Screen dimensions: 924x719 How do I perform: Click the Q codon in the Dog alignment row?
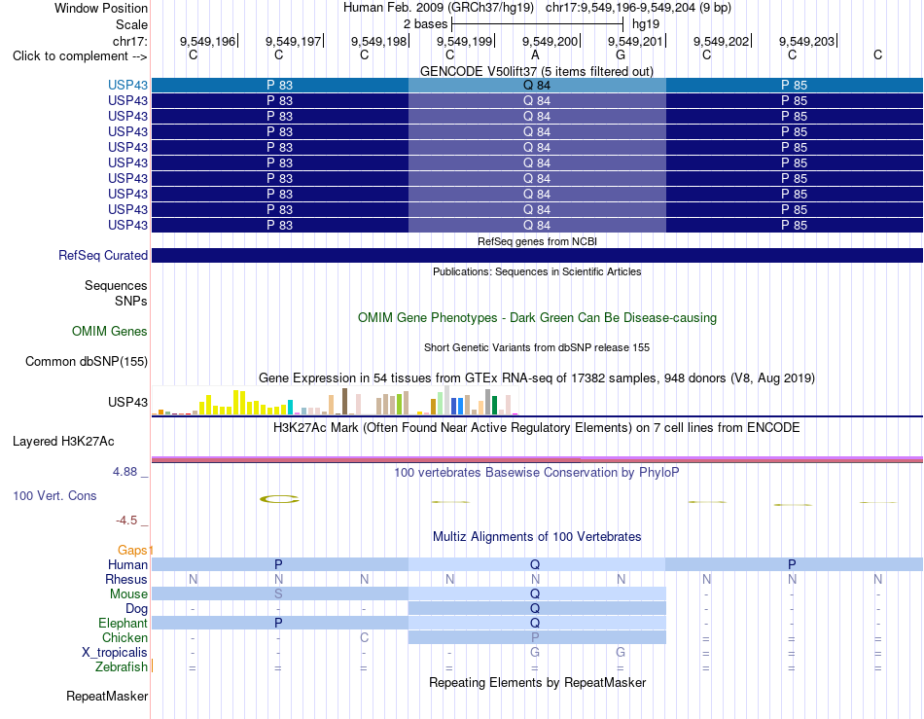click(535, 608)
